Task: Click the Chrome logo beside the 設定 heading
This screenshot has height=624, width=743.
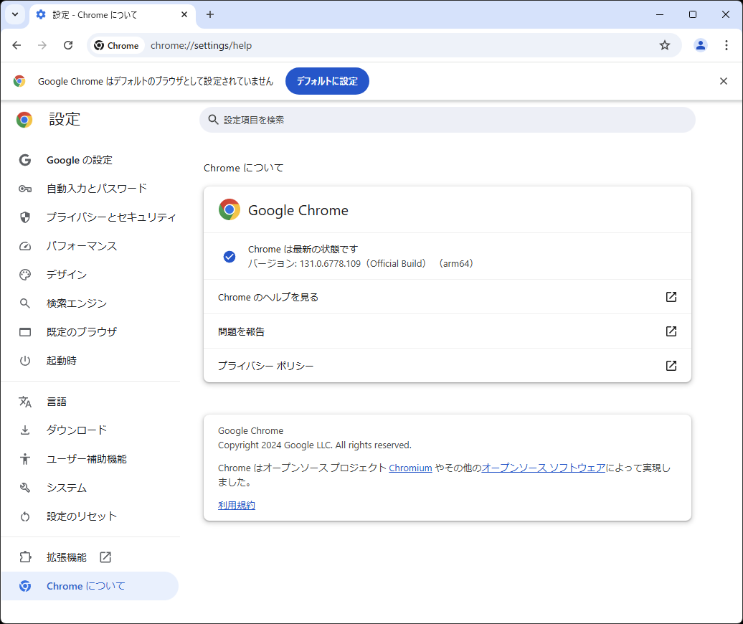Action: coord(24,119)
